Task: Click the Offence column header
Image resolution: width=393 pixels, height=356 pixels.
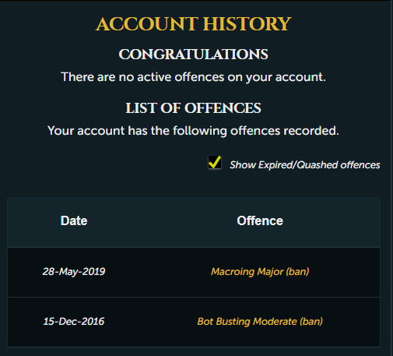Action: (260, 220)
